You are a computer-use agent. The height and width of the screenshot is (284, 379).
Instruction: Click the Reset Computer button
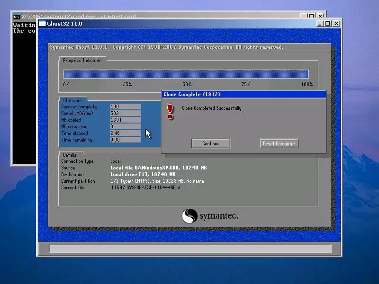(279, 143)
